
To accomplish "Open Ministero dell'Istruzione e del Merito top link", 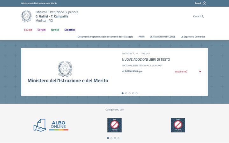I will tap(39, 3).
